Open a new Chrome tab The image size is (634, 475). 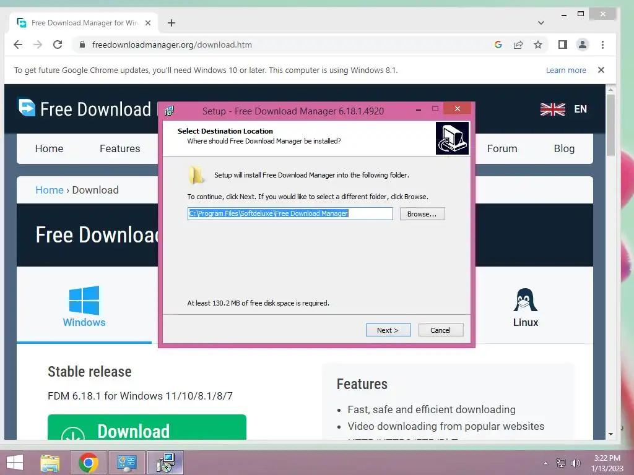172,23
